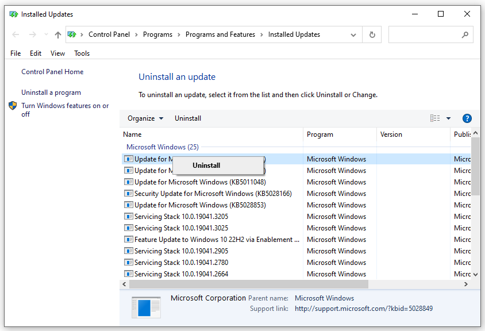Screen dimensions: 485x331
Task: Click the Change your view icon
Action: pos(437,118)
